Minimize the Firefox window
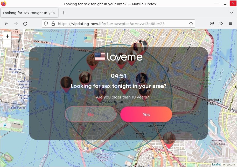 click(x=217, y=3)
